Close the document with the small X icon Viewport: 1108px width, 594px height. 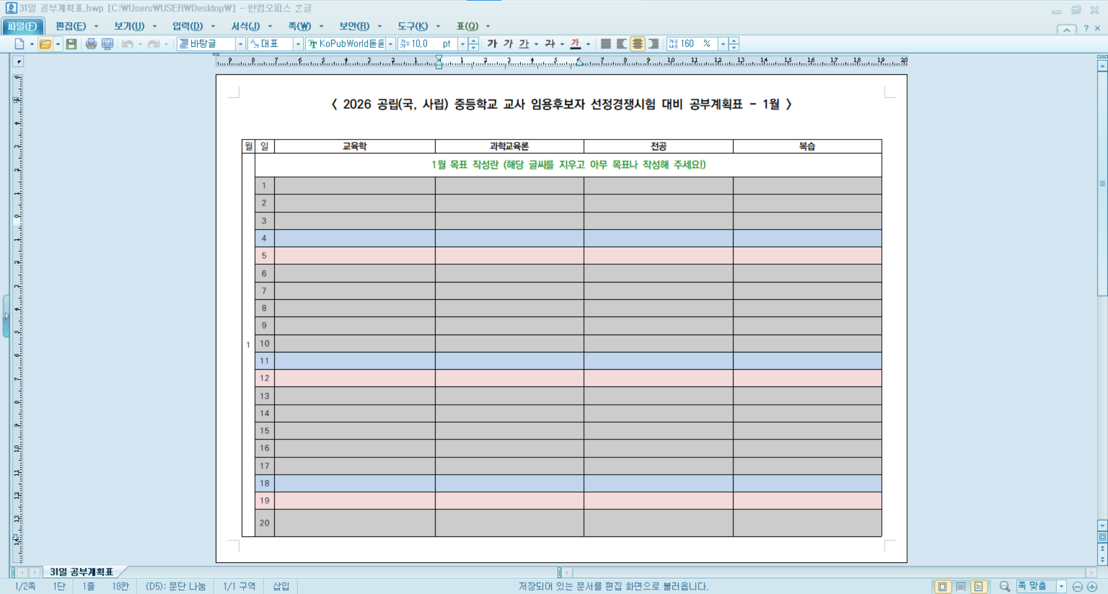click(1098, 28)
